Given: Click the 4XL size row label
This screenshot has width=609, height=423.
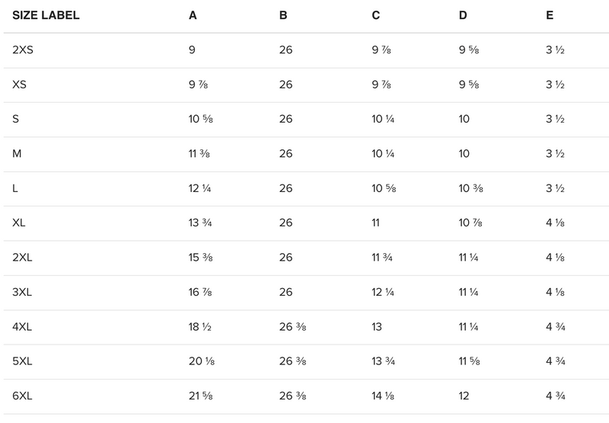Looking at the screenshot, I should [23, 328].
